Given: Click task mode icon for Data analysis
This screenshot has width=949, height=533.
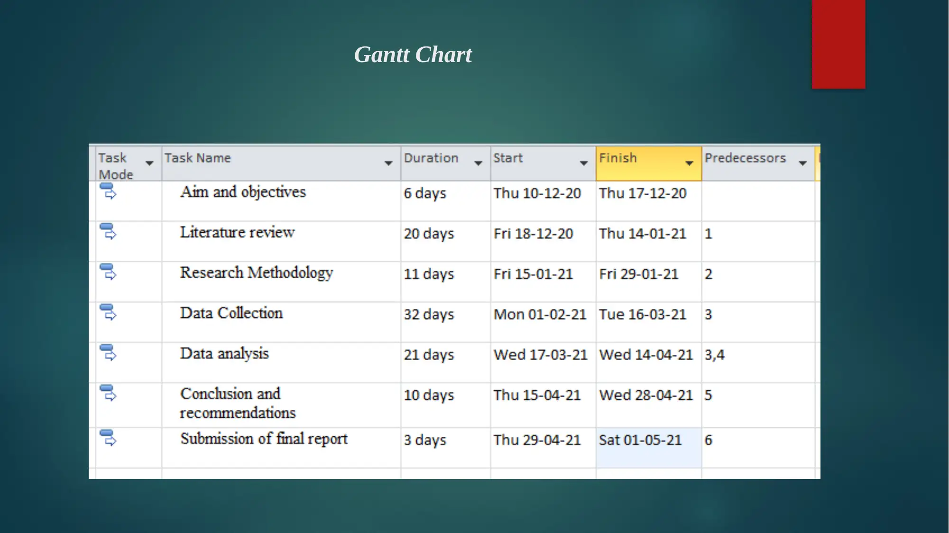Looking at the screenshot, I should pos(108,352).
